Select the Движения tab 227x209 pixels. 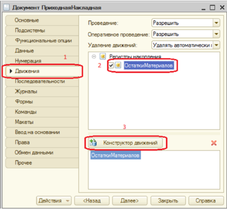tap(42, 71)
